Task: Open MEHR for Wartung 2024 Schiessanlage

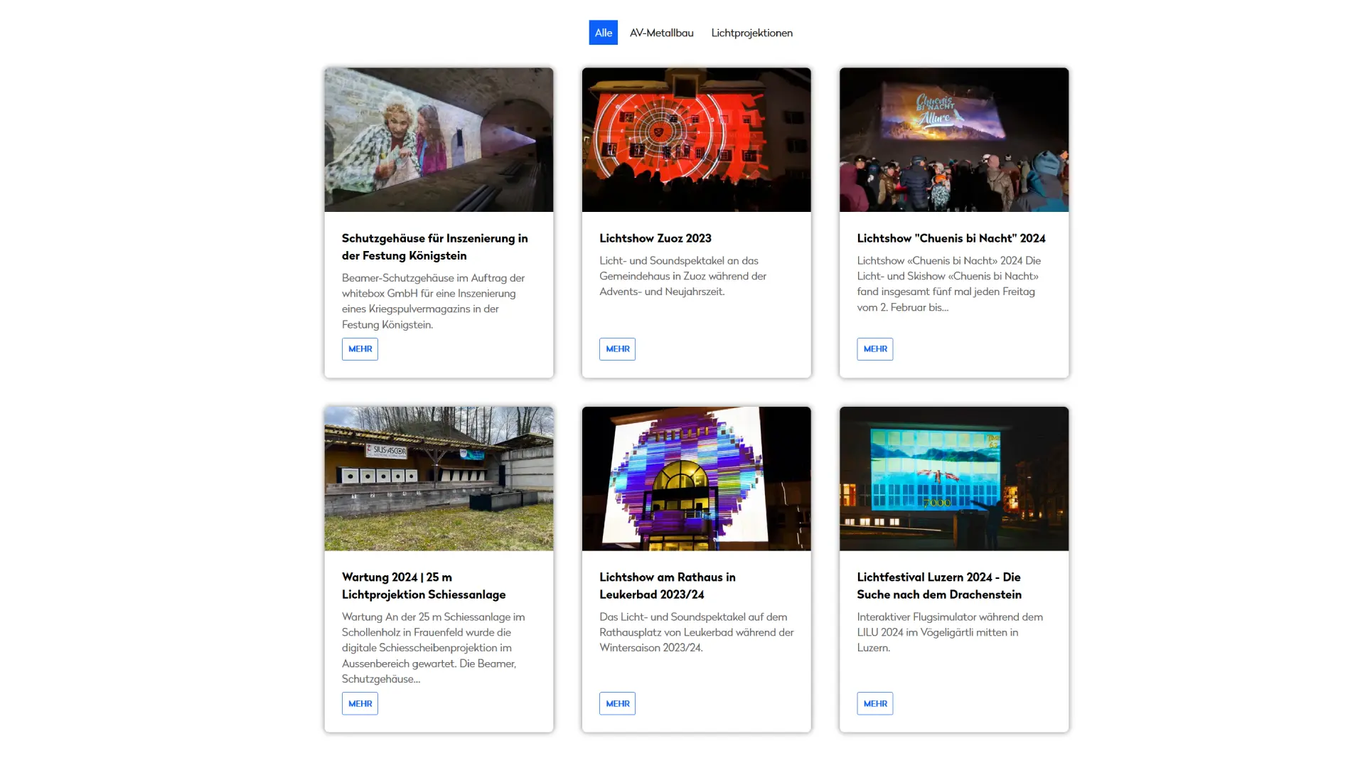Action: click(360, 703)
